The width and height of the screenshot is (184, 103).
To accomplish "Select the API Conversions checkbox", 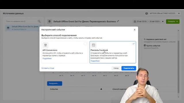I will tap(85, 44).
